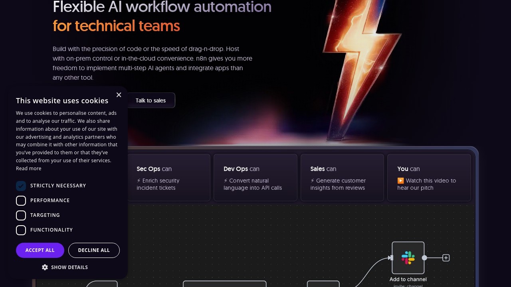Screen dimensions: 511x287
Task: Click the gear icon beside Show Details
Action: (45, 267)
